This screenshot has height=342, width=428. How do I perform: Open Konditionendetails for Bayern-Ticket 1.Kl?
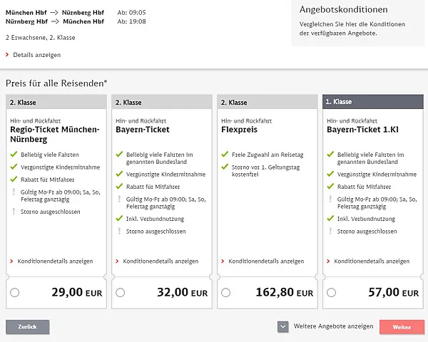[372, 261]
